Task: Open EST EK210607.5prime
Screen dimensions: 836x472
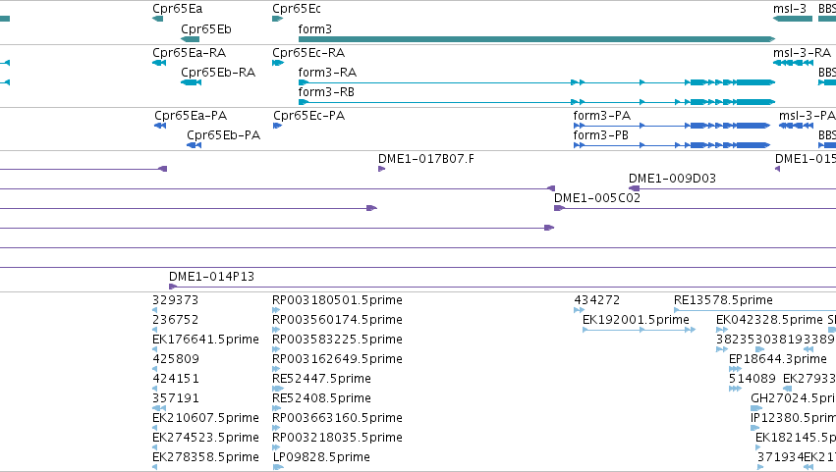Action: (205, 418)
